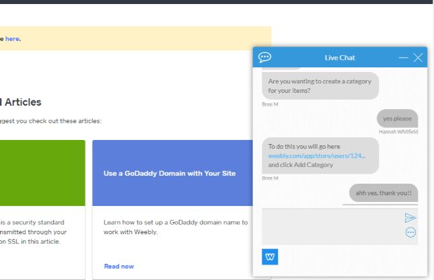Click the 'yes please' chat bubble
This screenshot has width=434, height=280.
point(397,118)
